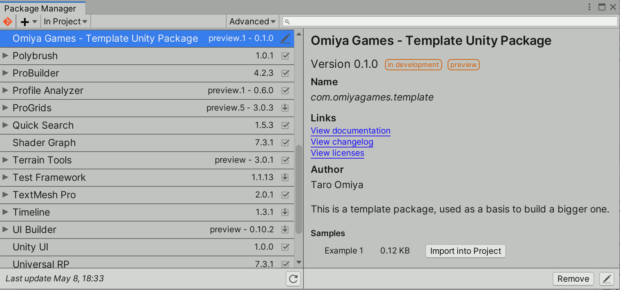Viewport: 620px width, 290px height.
Task: Click the installed checkmark for Profile Analyzer
Action: [285, 90]
